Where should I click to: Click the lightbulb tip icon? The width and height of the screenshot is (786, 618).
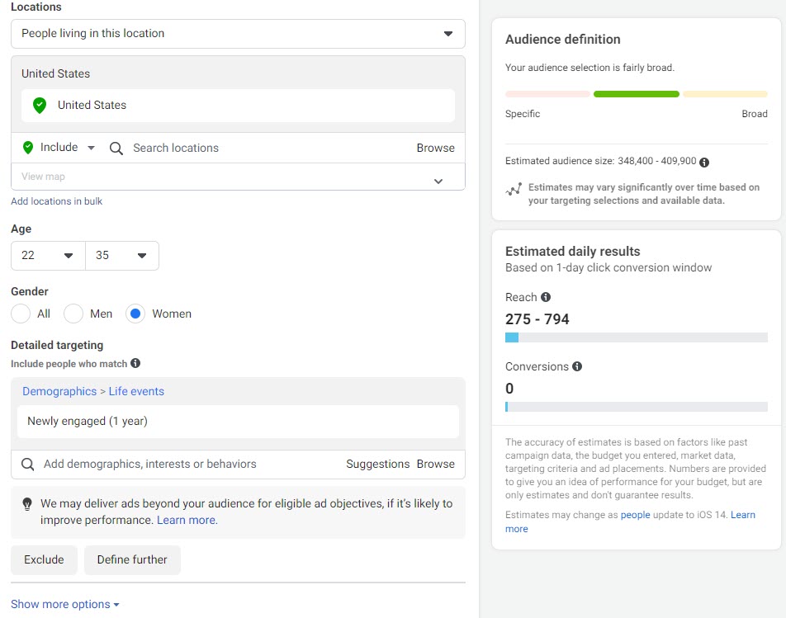pyautogui.click(x=27, y=504)
